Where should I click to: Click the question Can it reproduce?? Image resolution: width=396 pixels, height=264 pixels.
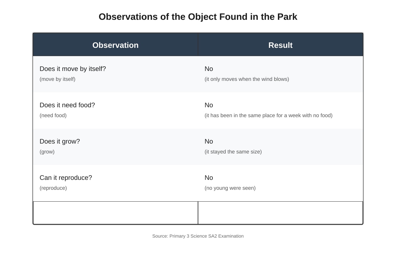pos(66,178)
